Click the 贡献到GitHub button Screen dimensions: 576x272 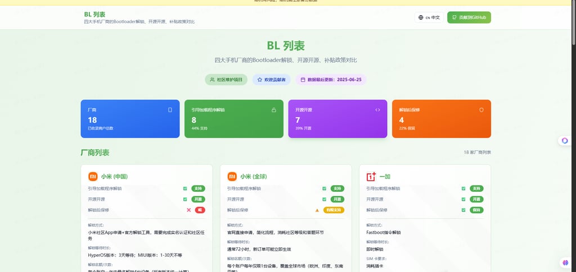[469, 17]
